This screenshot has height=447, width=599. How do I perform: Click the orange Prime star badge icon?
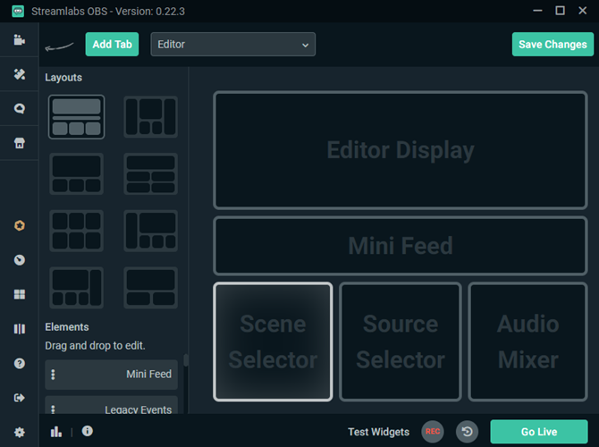(19, 225)
